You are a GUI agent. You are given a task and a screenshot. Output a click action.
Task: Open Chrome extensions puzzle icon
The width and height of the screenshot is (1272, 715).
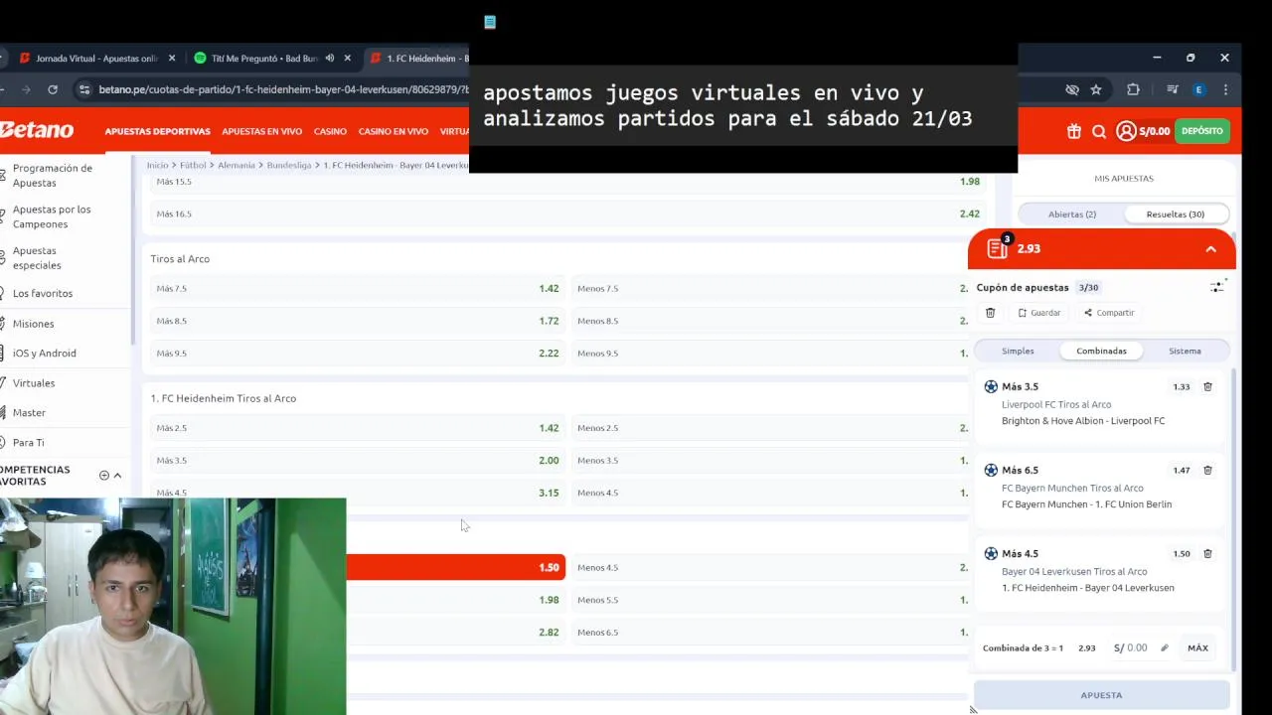(1133, 89)
